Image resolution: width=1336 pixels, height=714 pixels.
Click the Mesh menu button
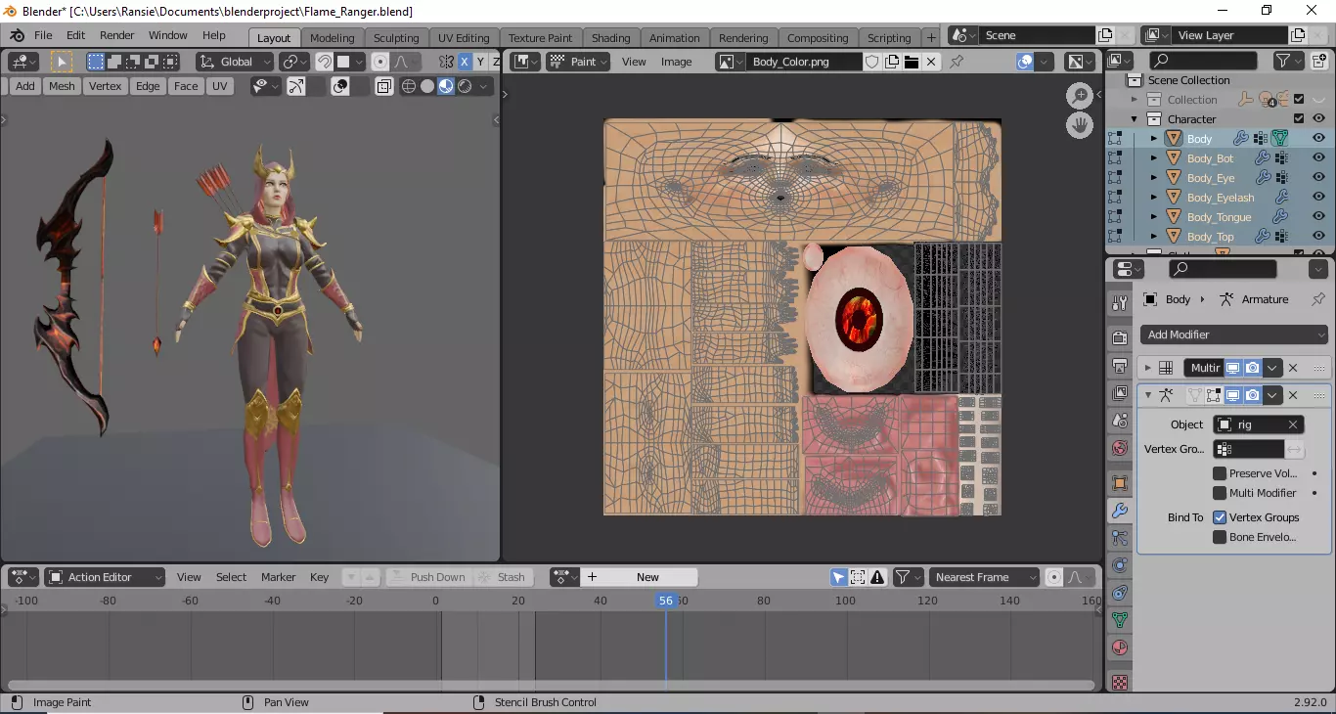[x=62, y=86]
